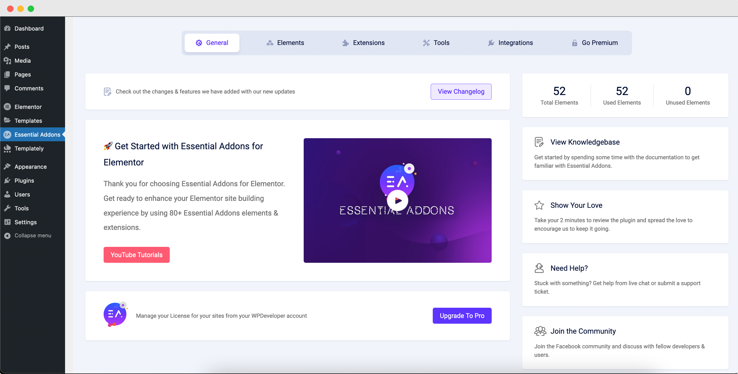
Task: Open Dashboard in the WordPress sidebar
Action: point(33,28)
